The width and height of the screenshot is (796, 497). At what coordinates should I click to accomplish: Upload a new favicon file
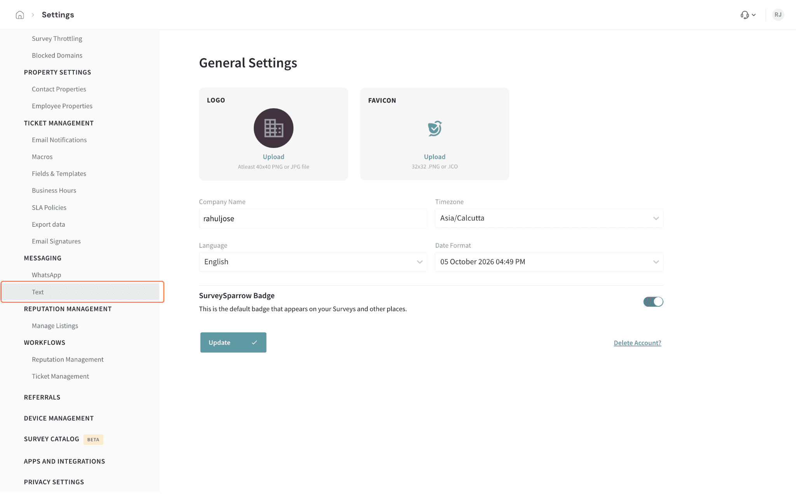[435, 156]
